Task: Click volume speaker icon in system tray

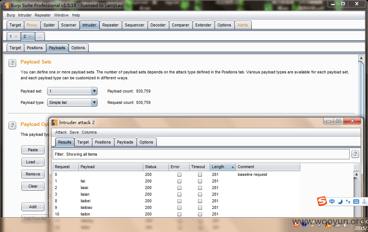Action: click(346, 225)
